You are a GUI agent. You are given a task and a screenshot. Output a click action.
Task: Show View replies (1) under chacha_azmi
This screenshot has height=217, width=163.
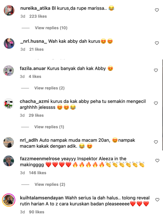tap(49, 127)
